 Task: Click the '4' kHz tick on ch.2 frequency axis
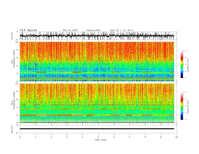point(18,107)
